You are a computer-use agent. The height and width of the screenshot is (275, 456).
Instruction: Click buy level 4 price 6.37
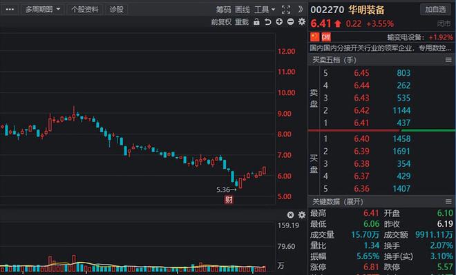(361, 176)
